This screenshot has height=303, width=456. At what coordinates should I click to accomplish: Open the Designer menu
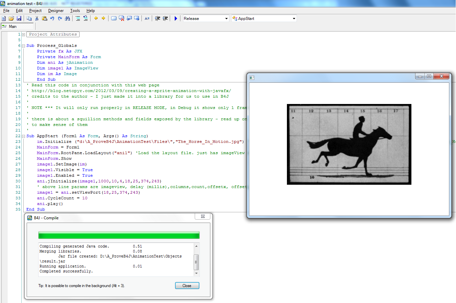[x=56, y=11]
